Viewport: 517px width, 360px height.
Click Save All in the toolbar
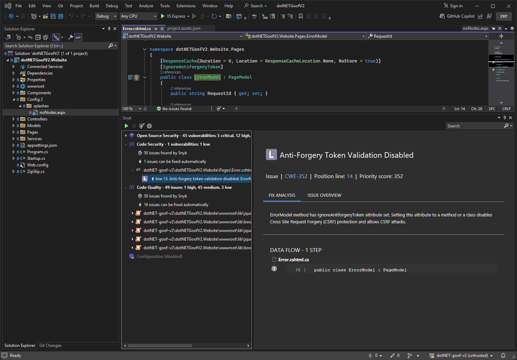click(x=61, y=16)
